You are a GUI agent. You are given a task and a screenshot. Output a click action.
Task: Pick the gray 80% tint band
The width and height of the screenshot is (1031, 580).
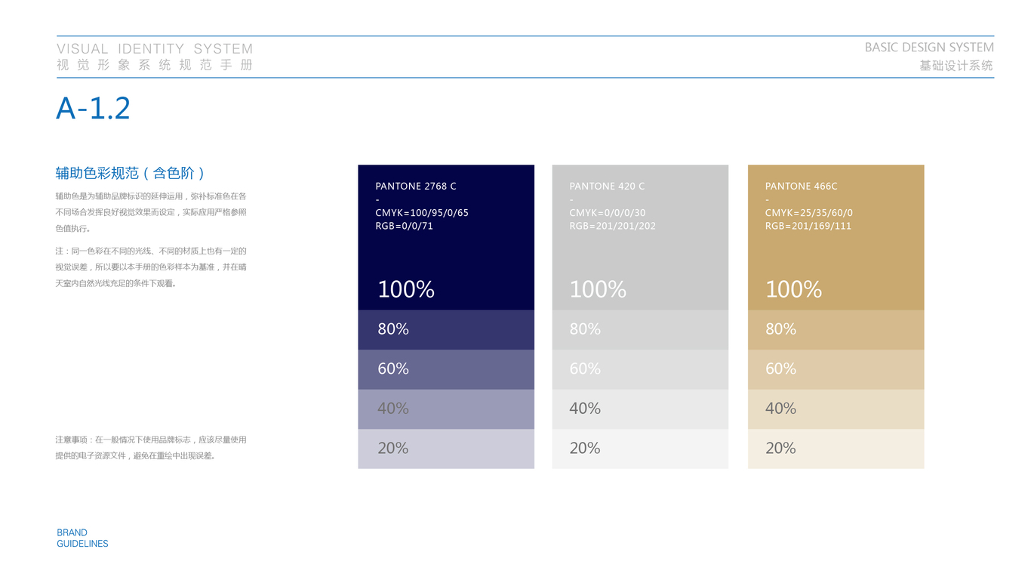pyautogui.click(x=640, y=329)
